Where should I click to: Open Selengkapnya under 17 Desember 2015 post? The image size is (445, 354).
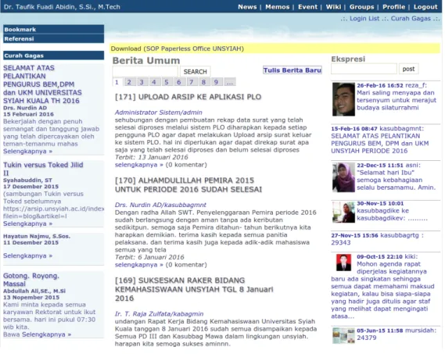28,223
